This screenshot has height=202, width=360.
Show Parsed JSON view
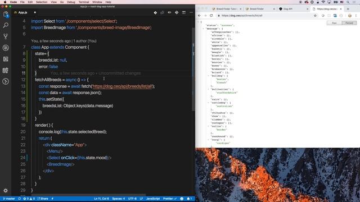point(349,23)
